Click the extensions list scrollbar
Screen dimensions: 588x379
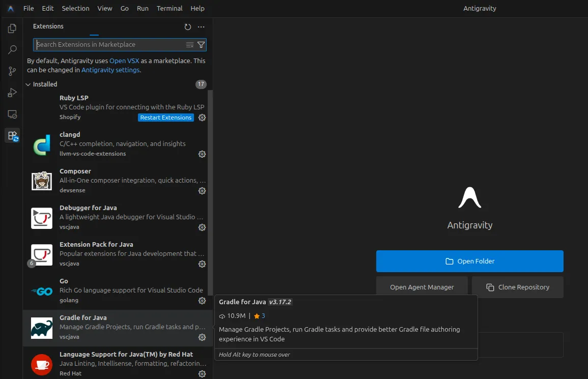[x=210, y=192]
